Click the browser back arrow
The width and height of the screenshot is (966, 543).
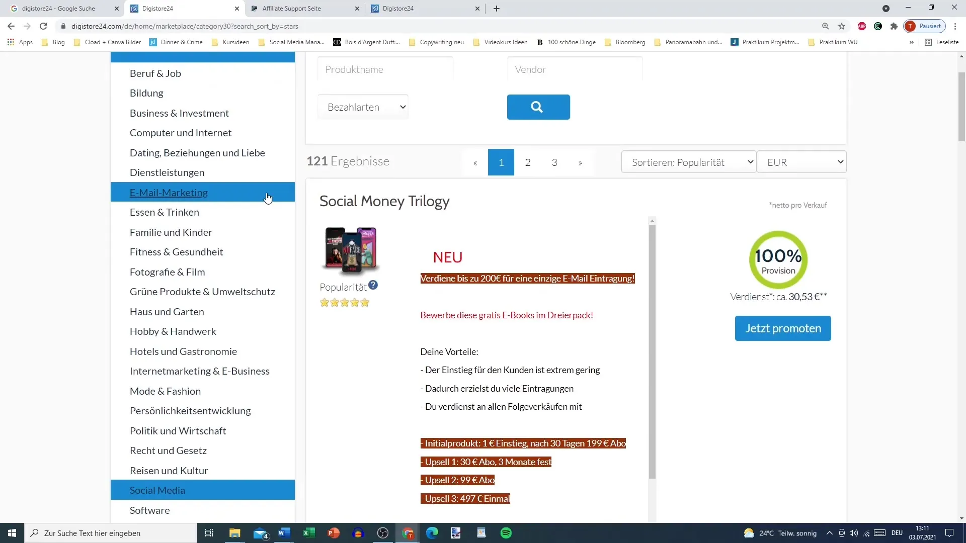click(x=11, y=26)
